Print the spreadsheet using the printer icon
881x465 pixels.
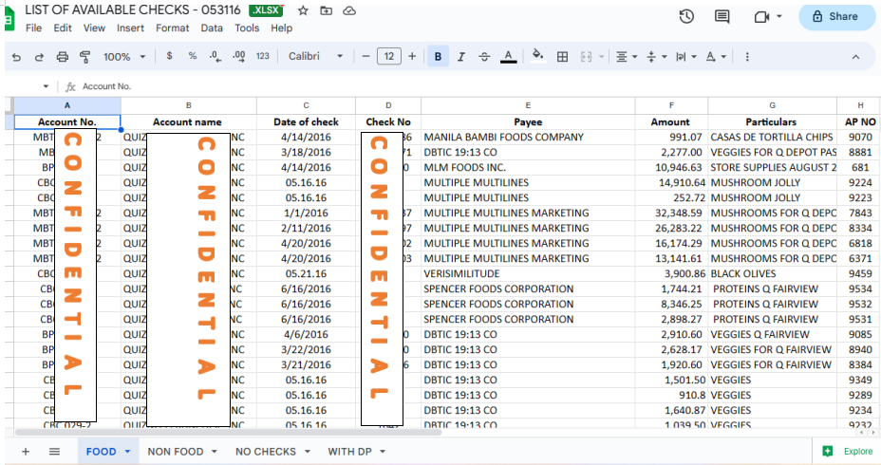pos(63,57)
